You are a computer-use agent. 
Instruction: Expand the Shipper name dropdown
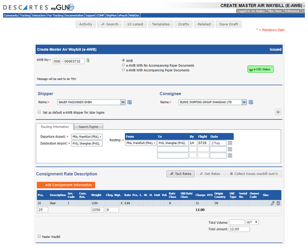point(123,102)
